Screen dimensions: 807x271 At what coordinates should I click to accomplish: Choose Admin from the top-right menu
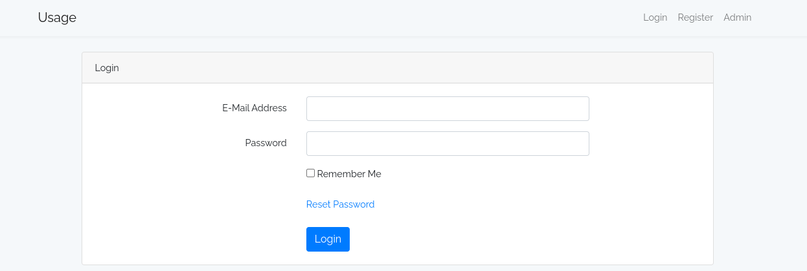737,17
